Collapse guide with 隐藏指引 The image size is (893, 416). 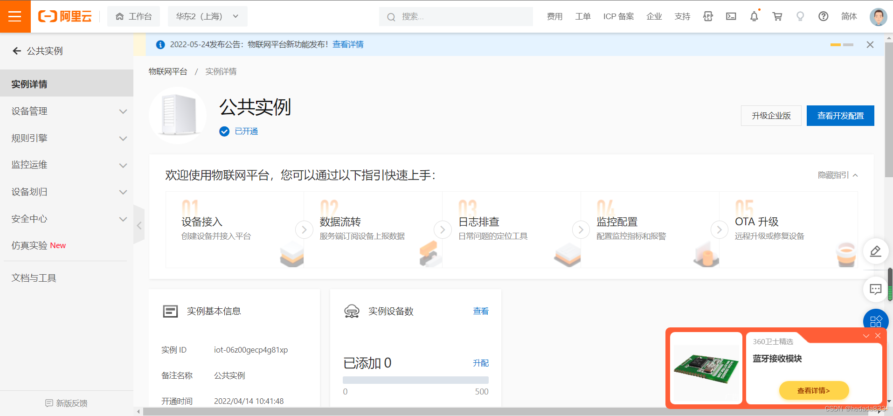click(838, 175)
